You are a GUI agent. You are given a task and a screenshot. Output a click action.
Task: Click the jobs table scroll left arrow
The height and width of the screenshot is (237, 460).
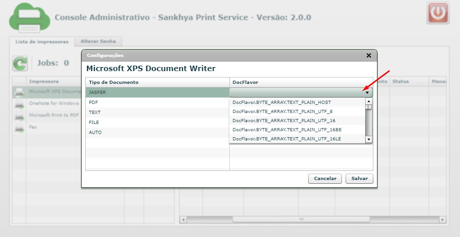(x=183, y=219)
